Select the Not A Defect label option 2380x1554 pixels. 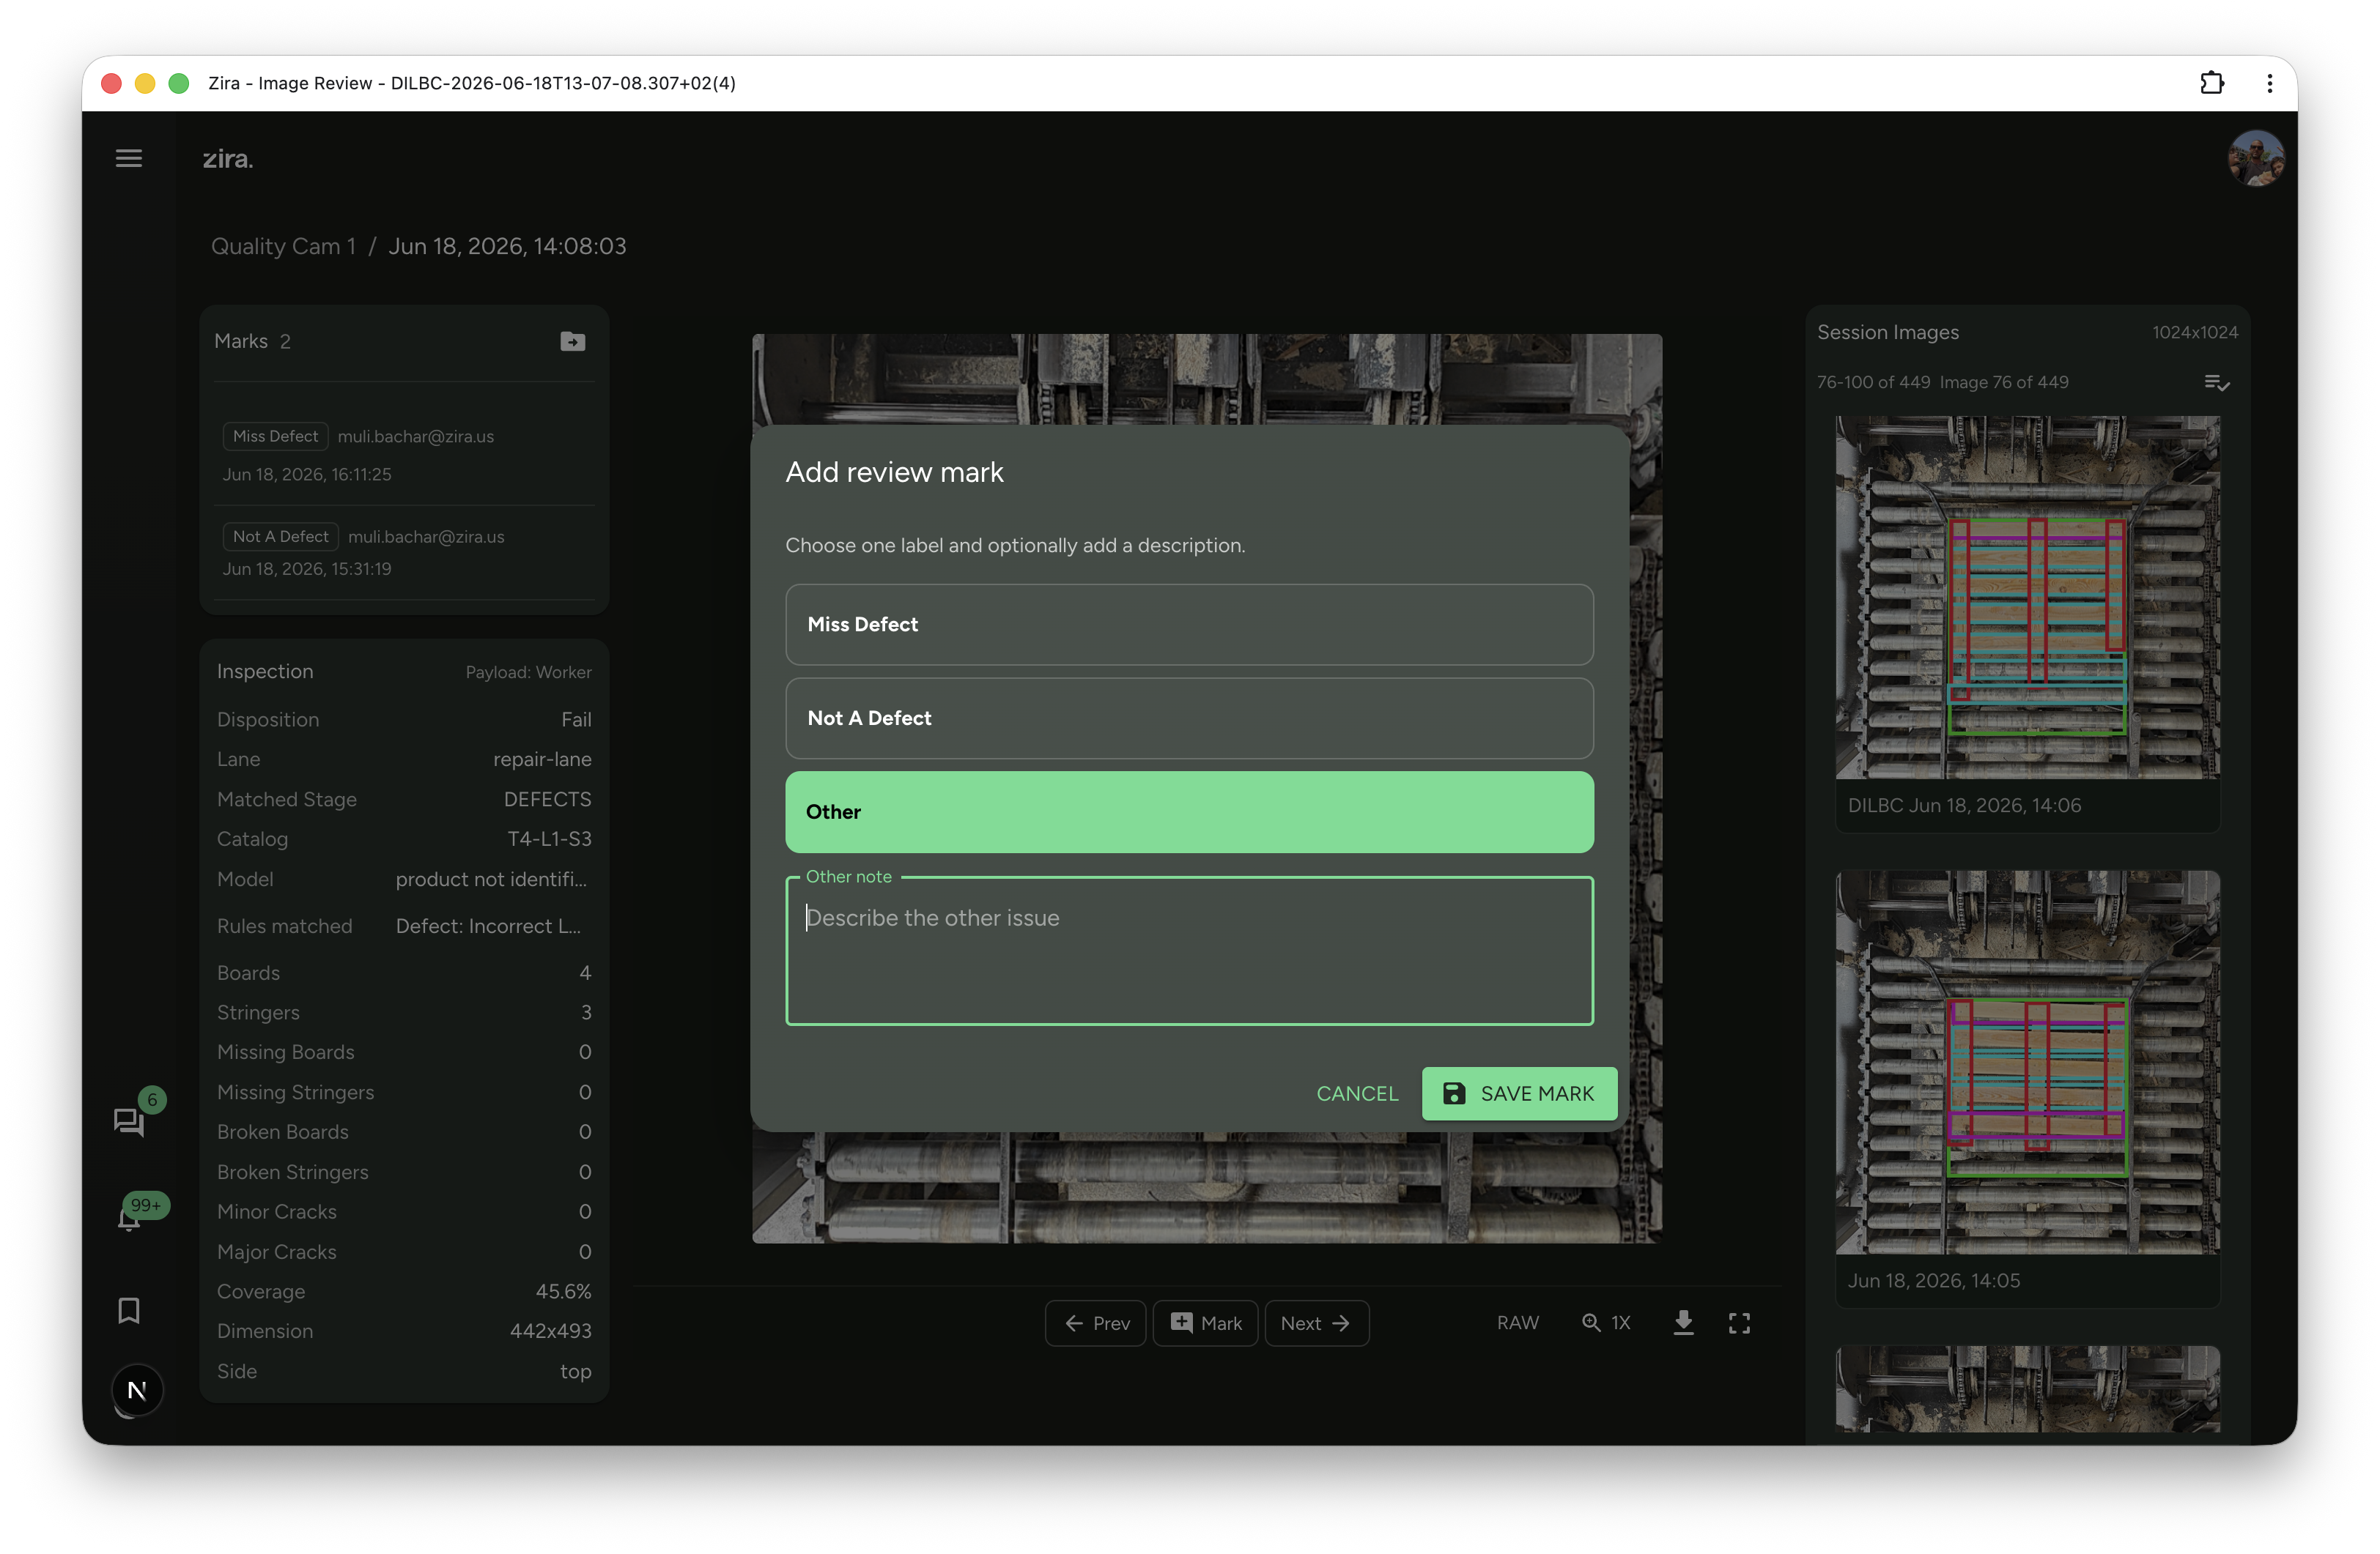tap(1189, 718)
